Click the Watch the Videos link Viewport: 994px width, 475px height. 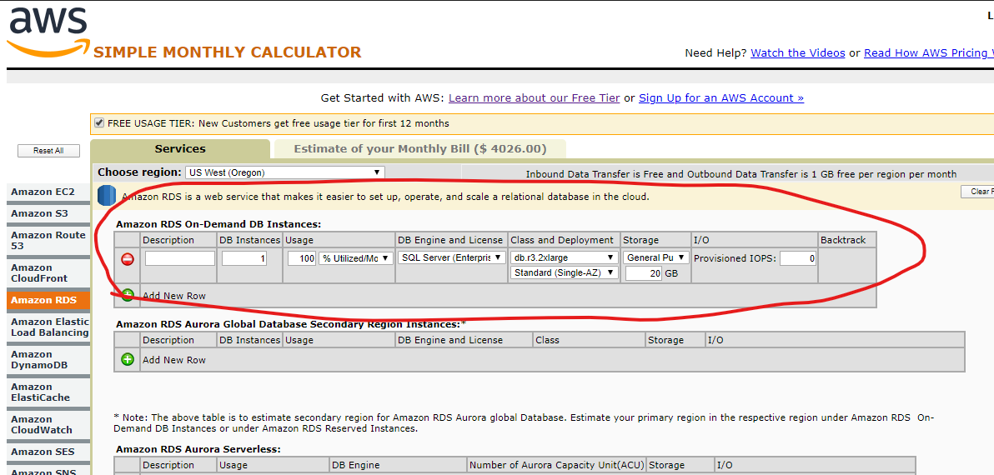[x=797, y=53]
